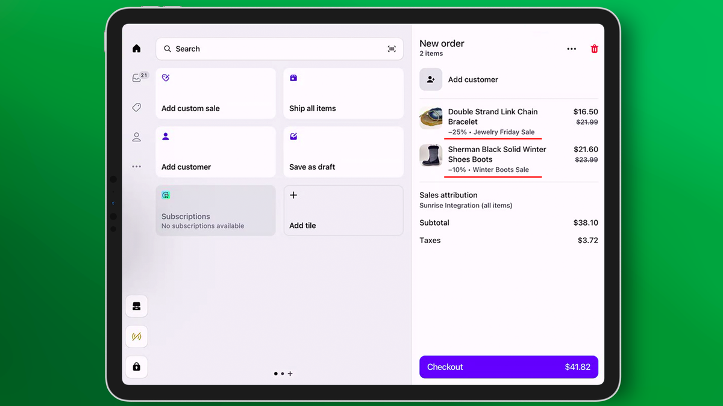Add customer to the new order
The image size is (723, 406).
[472, 79]
